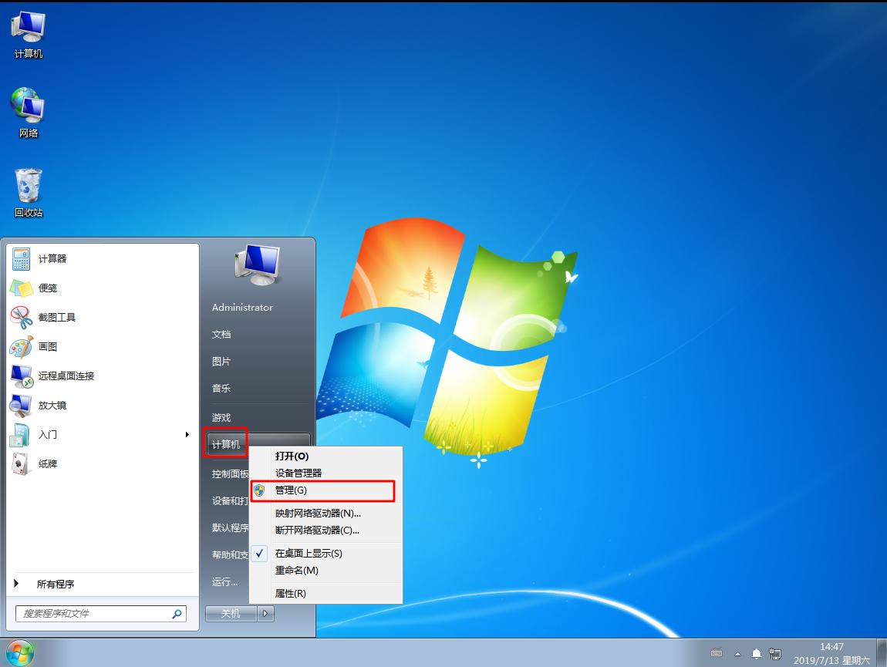Select Device Manager (设备管理器) in context menu
887x667 pixels.
click(x=298, y=473)
